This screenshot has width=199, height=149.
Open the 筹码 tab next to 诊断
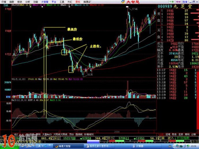[x=187, y=134]
